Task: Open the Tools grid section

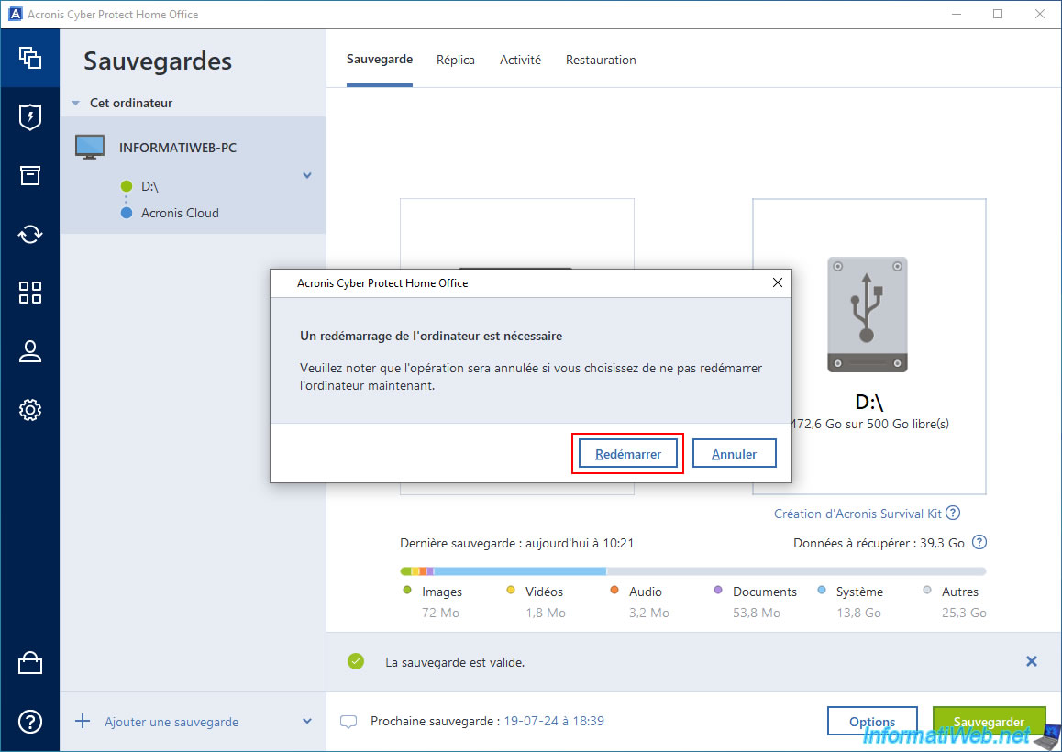Action: point(29,293)
